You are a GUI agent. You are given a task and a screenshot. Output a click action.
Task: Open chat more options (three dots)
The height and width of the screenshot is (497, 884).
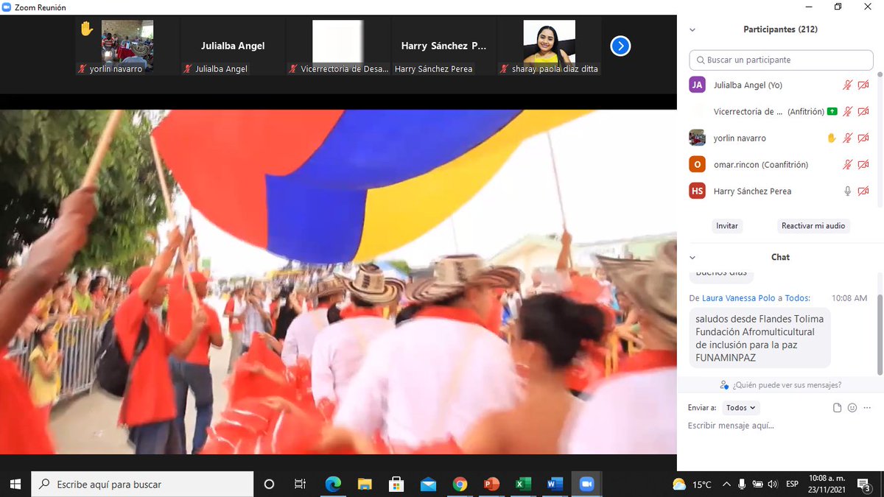coord(867,408)
